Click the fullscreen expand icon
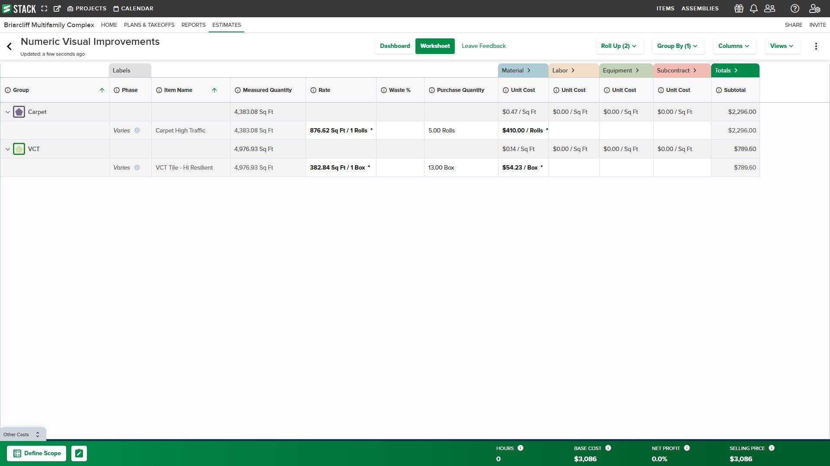 pos(44,9)
